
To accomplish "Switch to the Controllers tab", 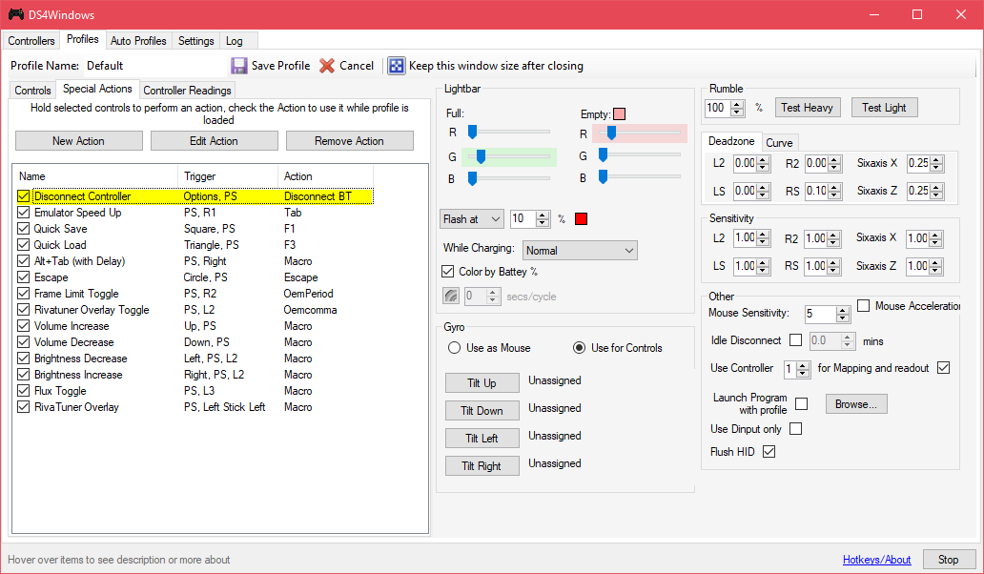I will click(x=31, y=41).
